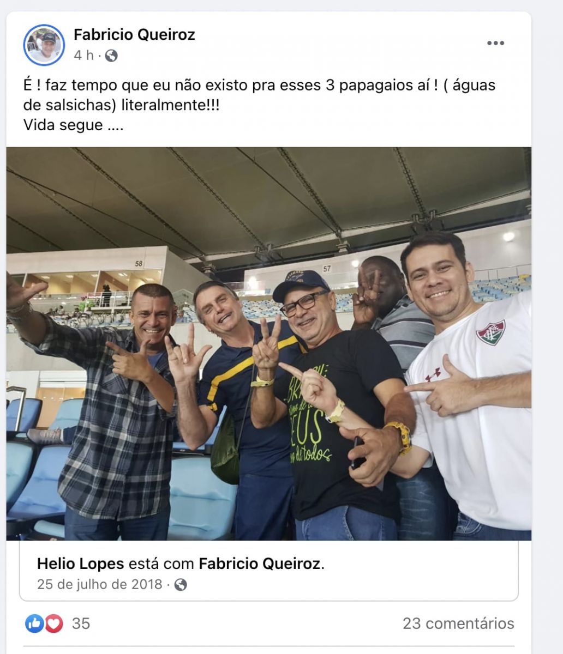Click the public globe icon beside 4 h
Viewport: 563px width, 654px height.
(111, 56)
